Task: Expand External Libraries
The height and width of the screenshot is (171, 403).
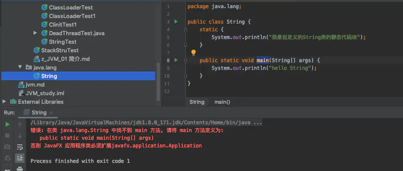Action: 4,102
